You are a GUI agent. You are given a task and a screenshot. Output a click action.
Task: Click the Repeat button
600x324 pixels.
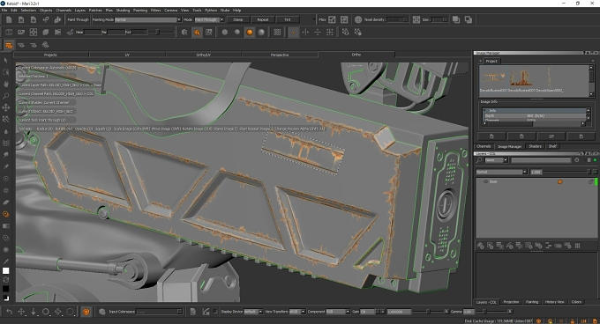[x=263, y=20]
